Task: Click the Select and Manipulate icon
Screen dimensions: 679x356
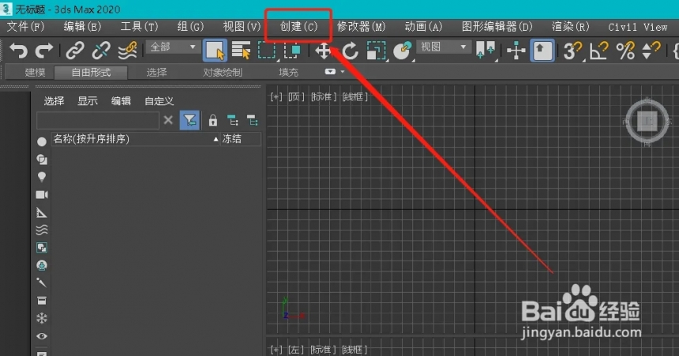Action: pos(516,51)
